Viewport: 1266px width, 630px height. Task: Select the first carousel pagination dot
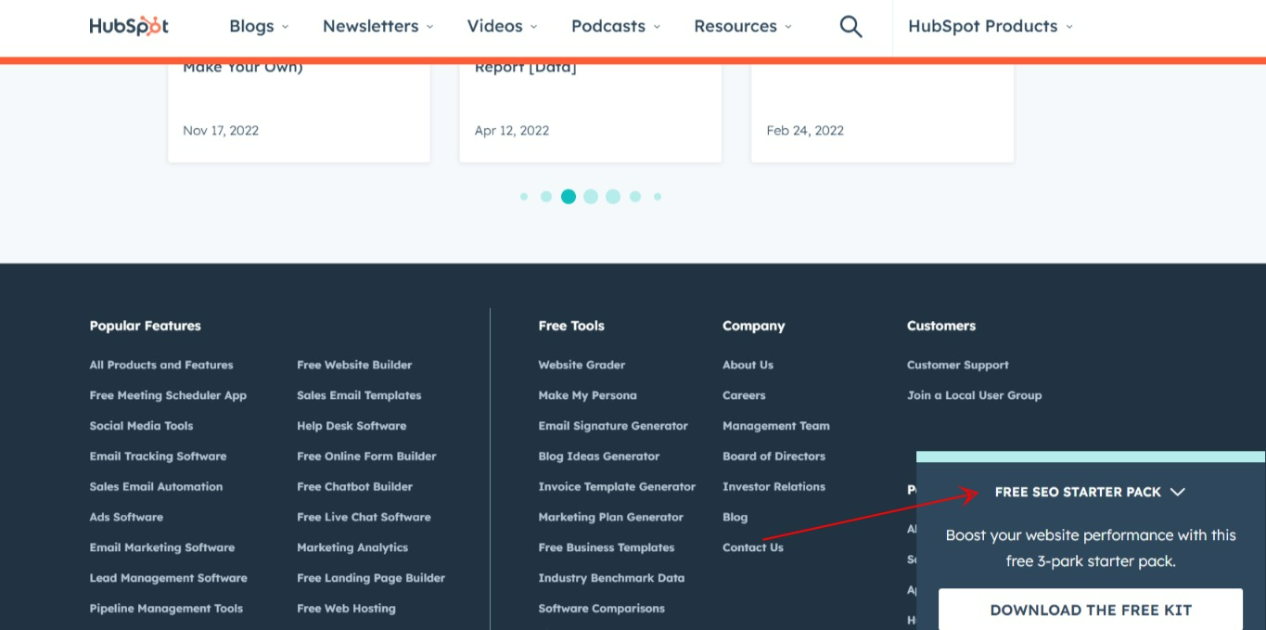click(524, 197)
